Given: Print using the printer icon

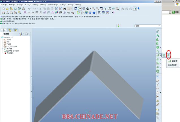Looking at the screenshot, I should pyautogui.click(x=23, y=9).
